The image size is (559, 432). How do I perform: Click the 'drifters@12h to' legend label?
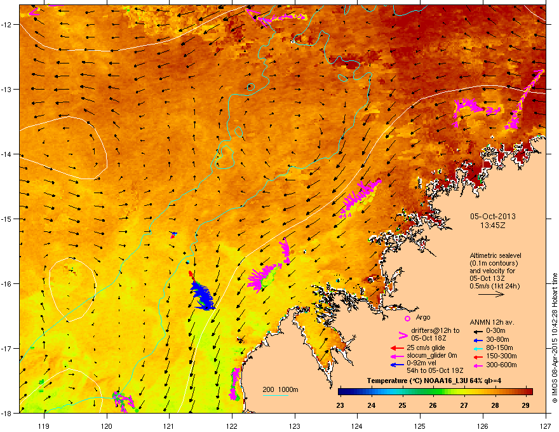pos(435,331)
